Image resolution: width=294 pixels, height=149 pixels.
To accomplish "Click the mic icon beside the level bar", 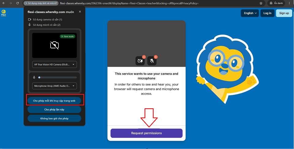I will click(34, 77).
